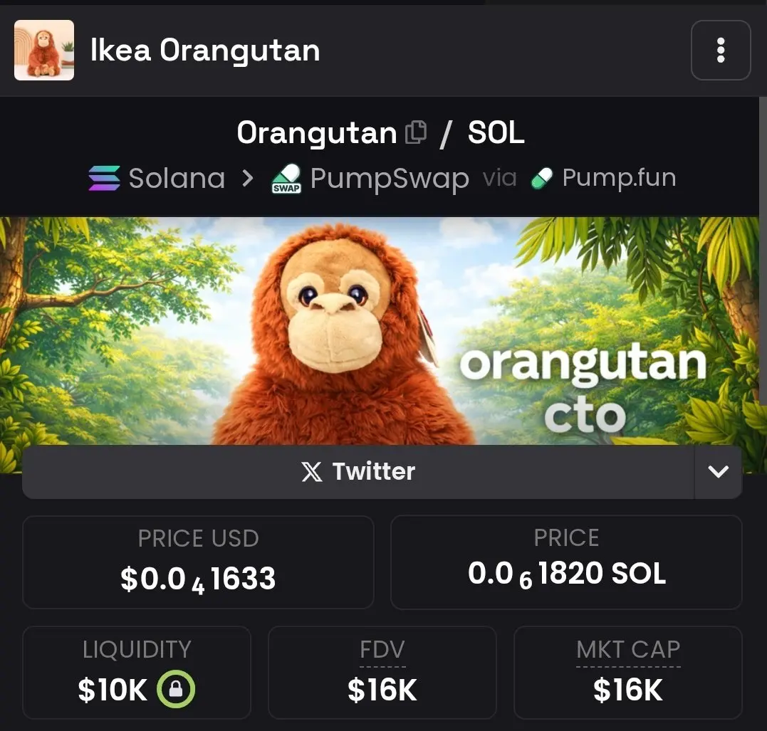
Task: Click the X logo on Twitter button
Action: (x=312, y=472)
